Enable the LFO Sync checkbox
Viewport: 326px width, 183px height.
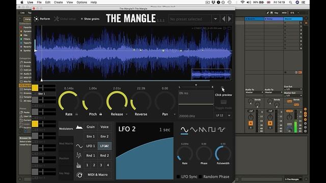(x=178, y=176)
